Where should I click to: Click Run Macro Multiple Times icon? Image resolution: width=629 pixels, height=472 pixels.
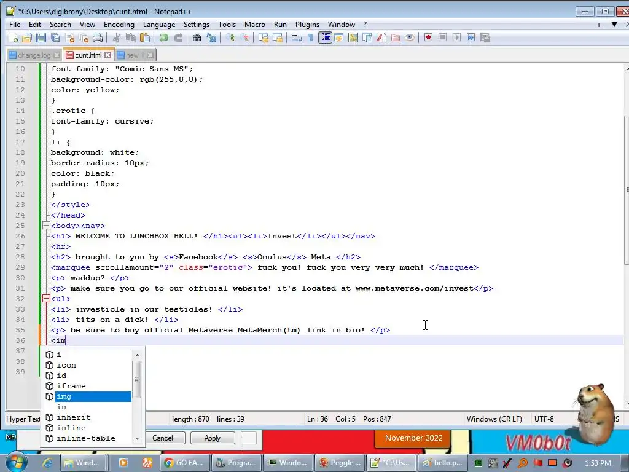(471, 37)
